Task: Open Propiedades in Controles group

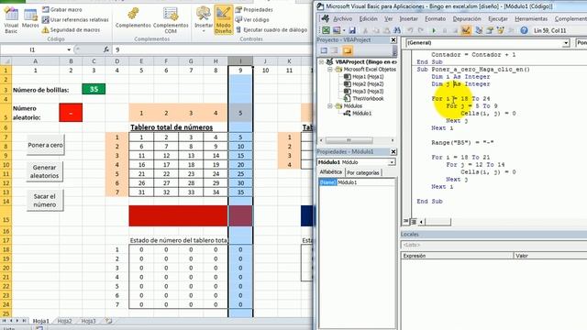Action: pos(254,10)
